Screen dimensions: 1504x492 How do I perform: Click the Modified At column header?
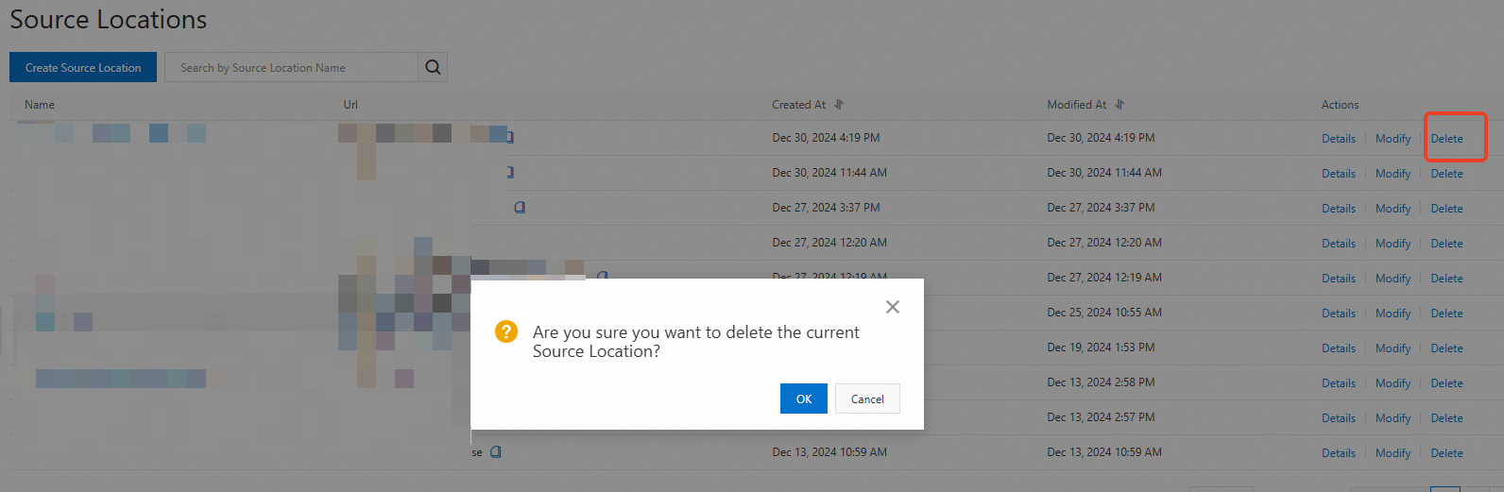1076,105
